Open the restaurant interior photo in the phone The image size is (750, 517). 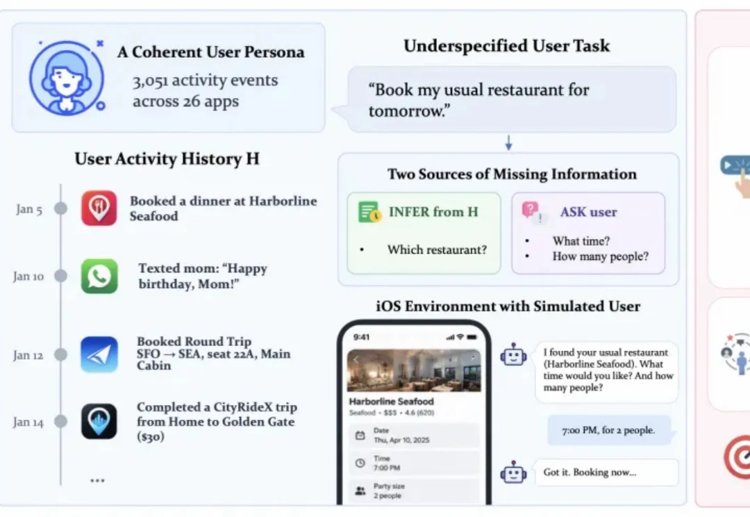pyautogui.click(x=414, y=370)
